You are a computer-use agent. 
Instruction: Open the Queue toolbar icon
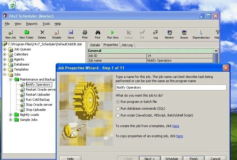(184, 32)
